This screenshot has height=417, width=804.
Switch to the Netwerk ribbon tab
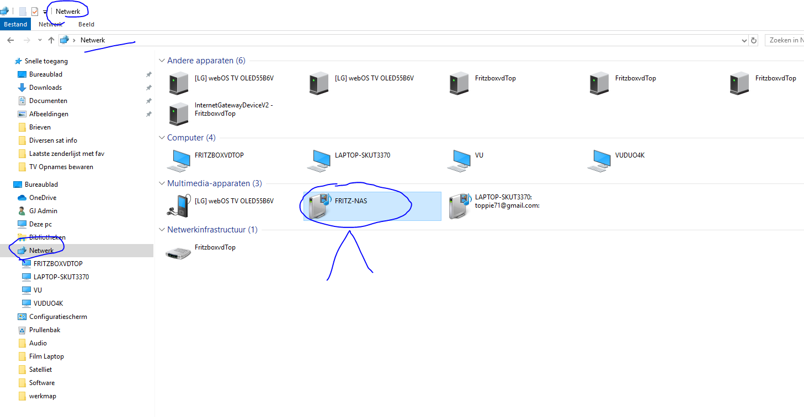click(x=50, y=24)
